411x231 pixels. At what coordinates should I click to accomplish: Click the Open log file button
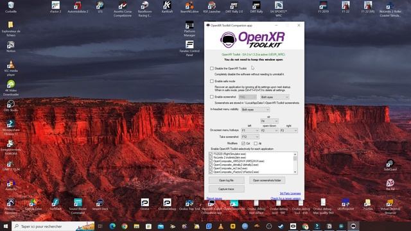point(227,180)
